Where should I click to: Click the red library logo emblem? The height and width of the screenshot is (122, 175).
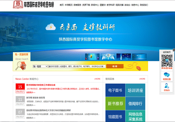(x=18, y=4)
